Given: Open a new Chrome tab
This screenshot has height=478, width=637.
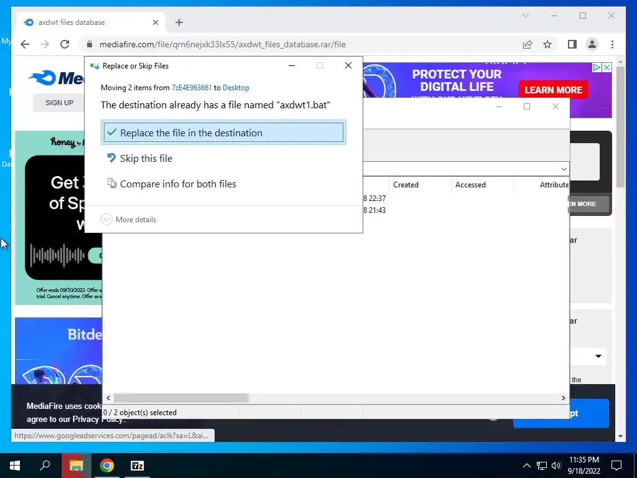Looking at the screenshot, I should [179, 22].
